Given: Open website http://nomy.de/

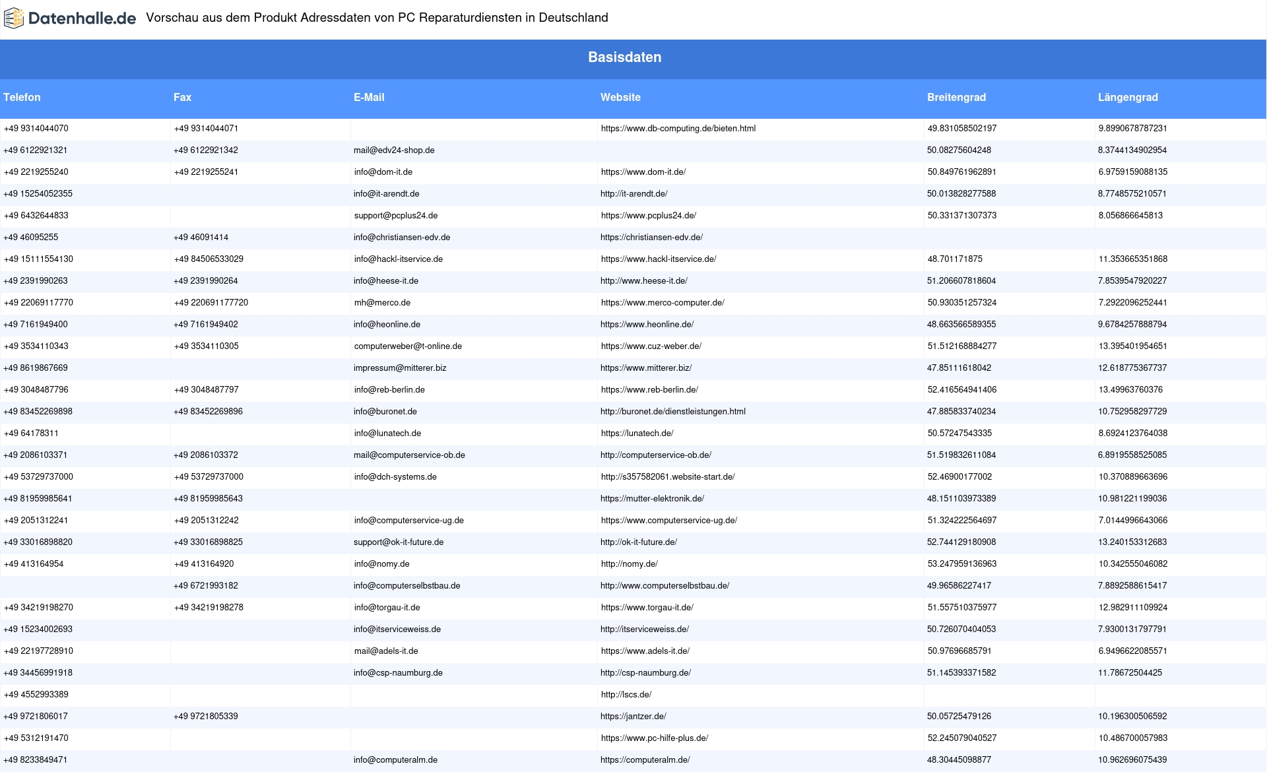Looking at the screenshot, I should pyautogui.click(x=630, y=564).
